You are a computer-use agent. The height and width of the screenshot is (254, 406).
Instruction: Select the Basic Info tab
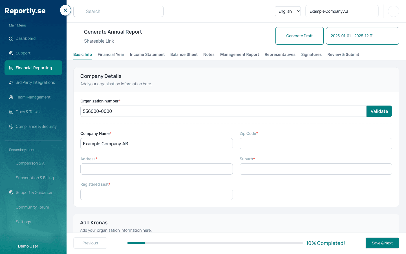[x=83, y=54]
